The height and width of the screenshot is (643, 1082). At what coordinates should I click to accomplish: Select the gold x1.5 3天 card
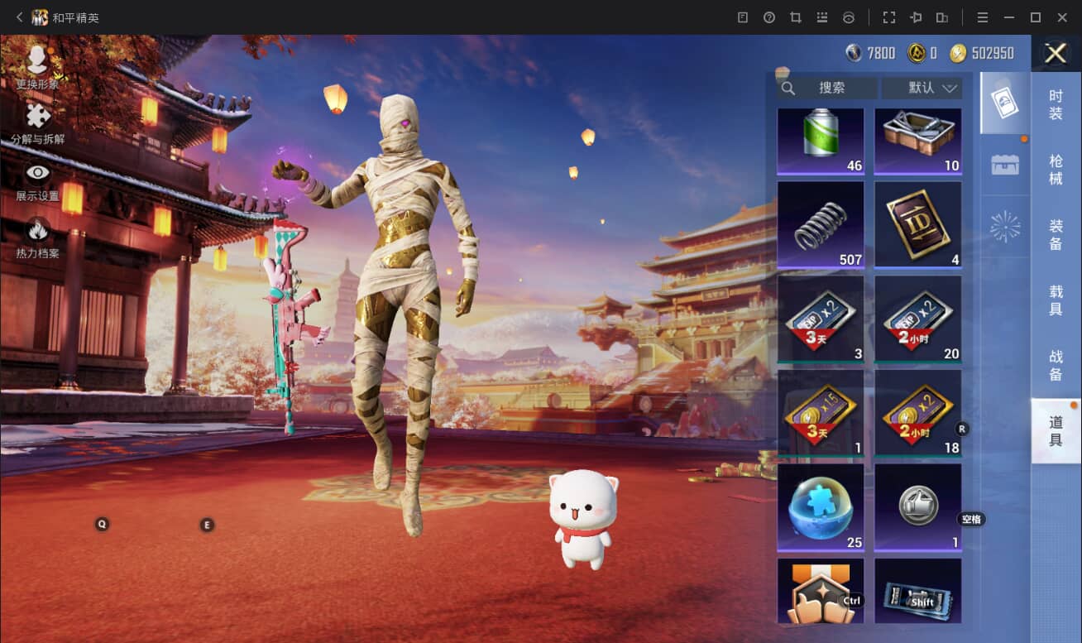coord(821,413)
